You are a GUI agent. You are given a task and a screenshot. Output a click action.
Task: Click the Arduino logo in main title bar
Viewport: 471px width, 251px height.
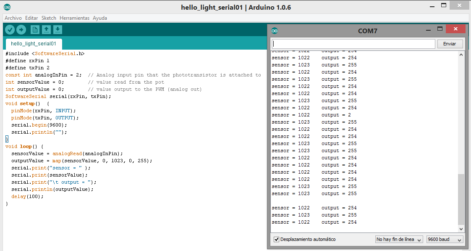7,7
